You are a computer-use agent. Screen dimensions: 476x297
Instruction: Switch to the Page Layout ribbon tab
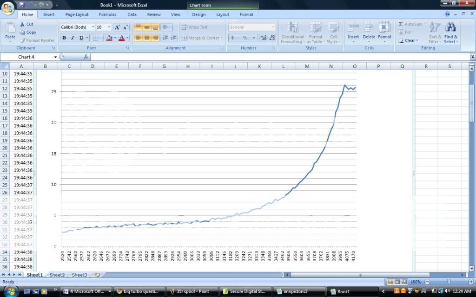[x=77, y=14]
